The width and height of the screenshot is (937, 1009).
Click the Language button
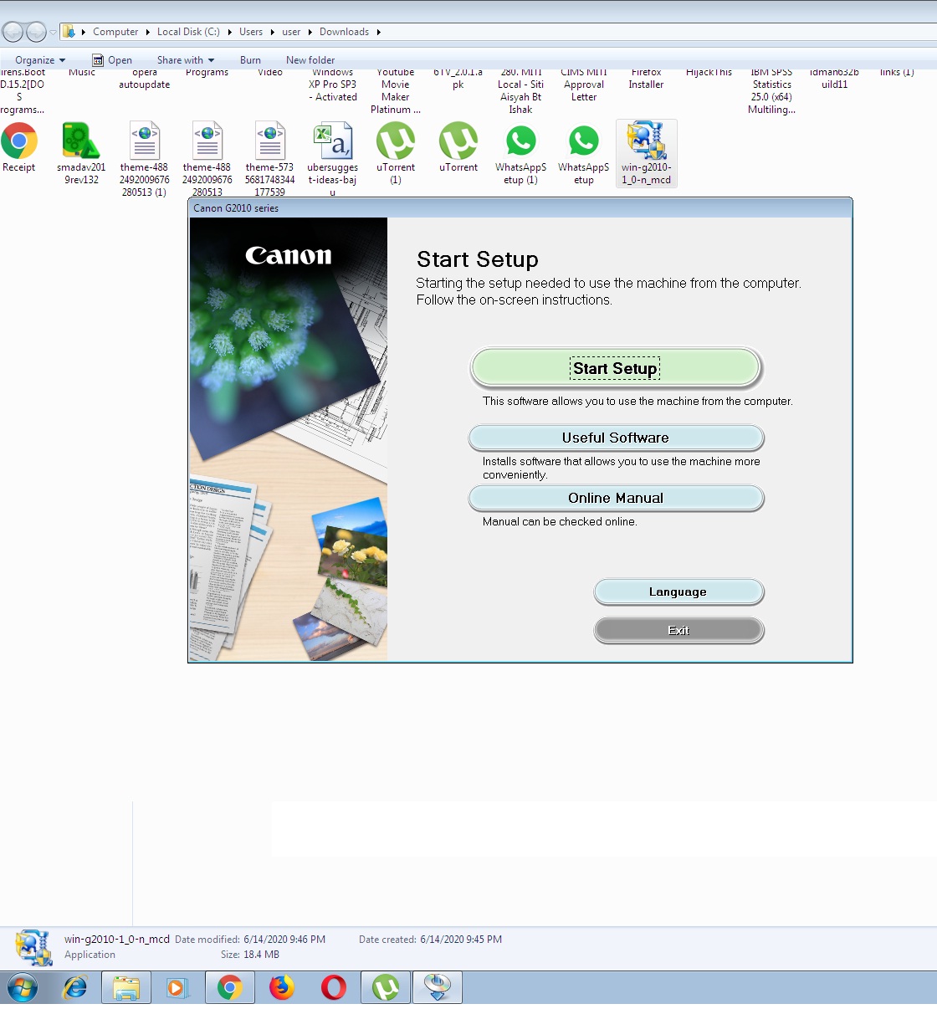678,592
